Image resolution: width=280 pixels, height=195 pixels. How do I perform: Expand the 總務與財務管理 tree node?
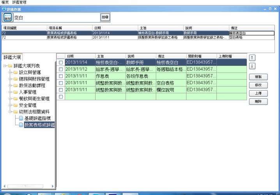pos(10,79)
